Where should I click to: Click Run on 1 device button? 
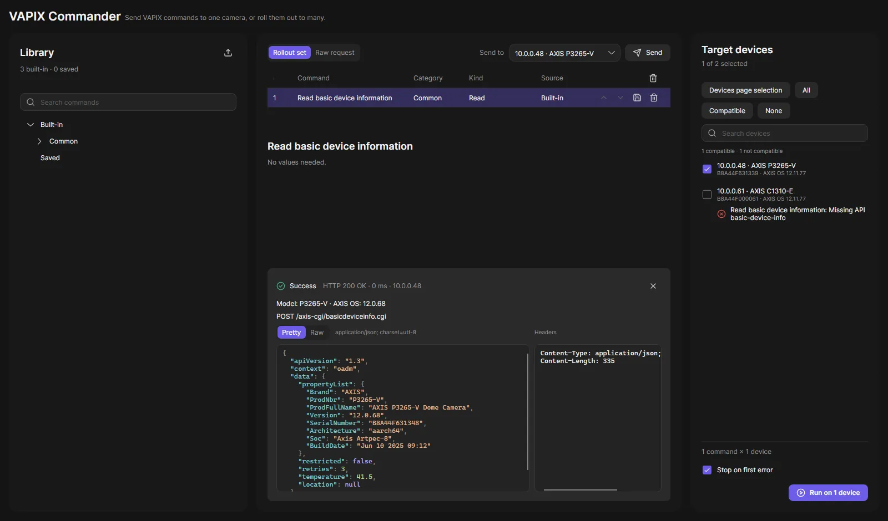tap(828, 493)
